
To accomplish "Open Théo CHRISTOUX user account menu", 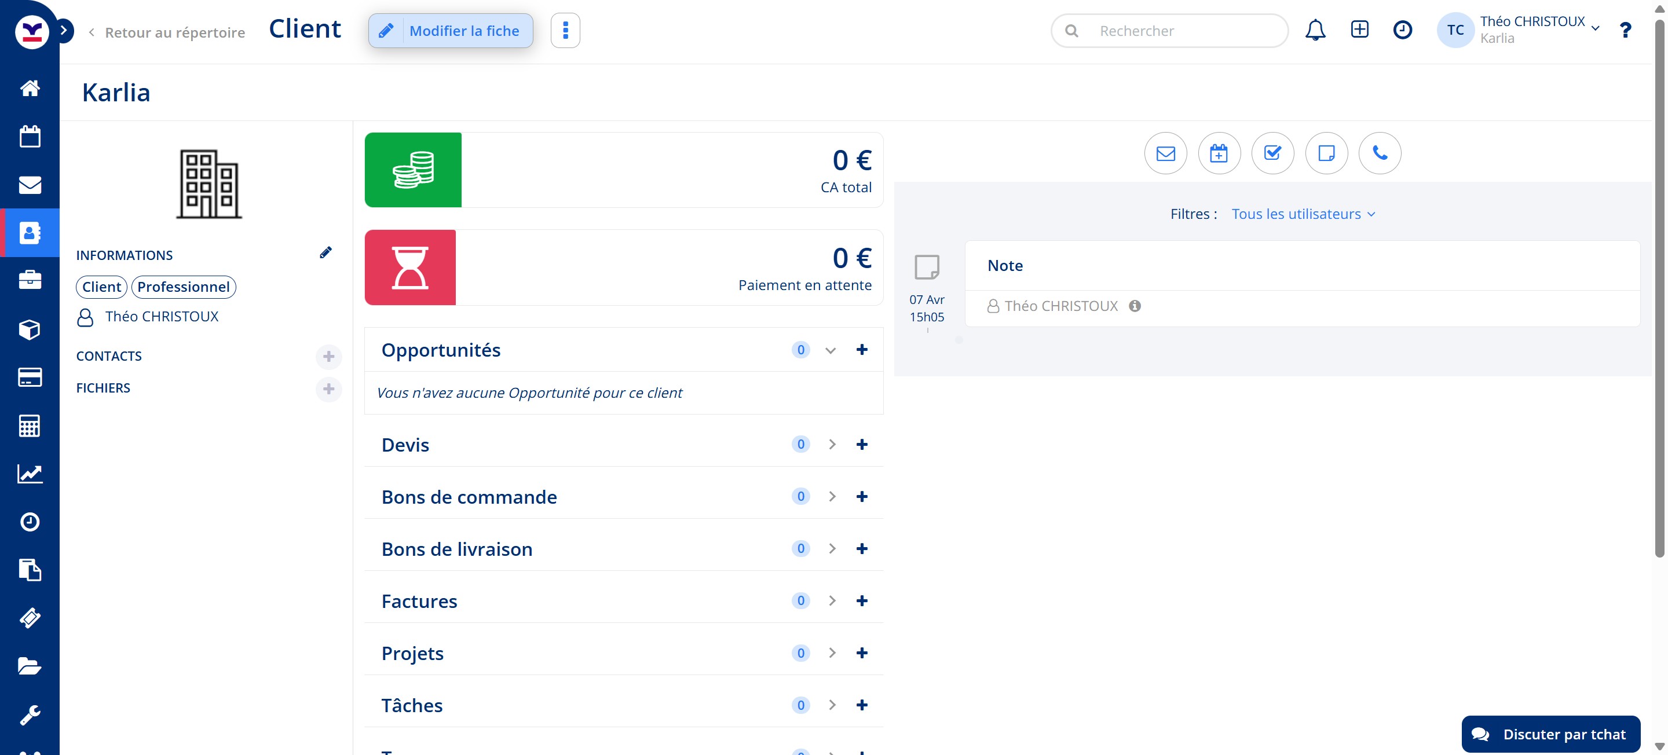I will point(1531,30).
